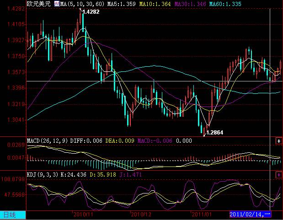Click the KDJ(9,3,3) indicator label
Screen dimensions: 283x220
click(x=43, y=174)
